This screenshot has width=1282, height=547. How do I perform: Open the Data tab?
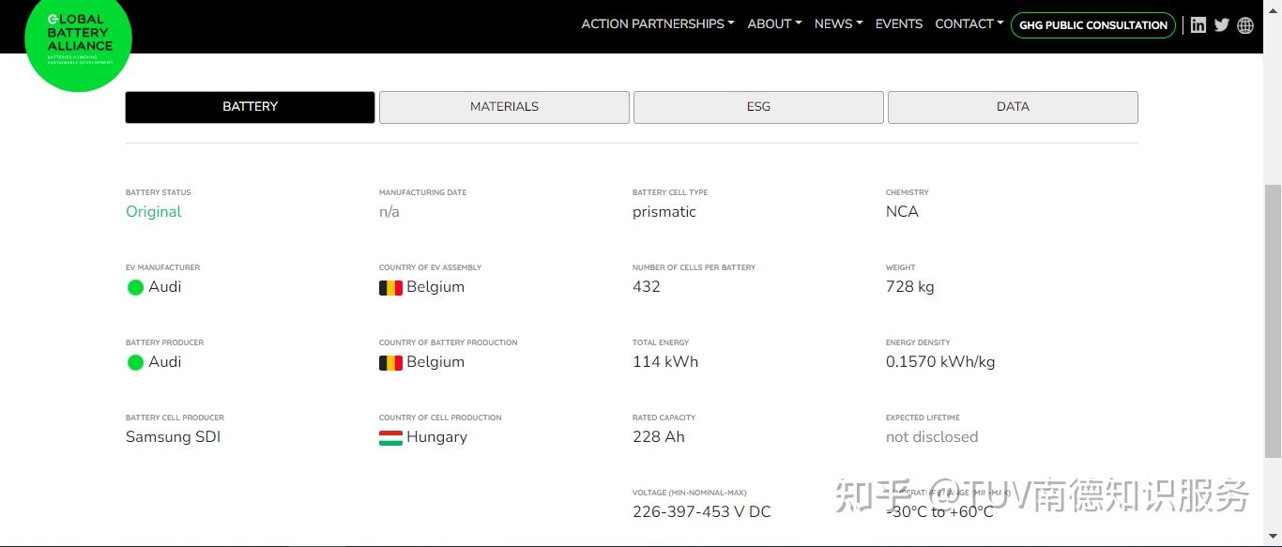1013,107
